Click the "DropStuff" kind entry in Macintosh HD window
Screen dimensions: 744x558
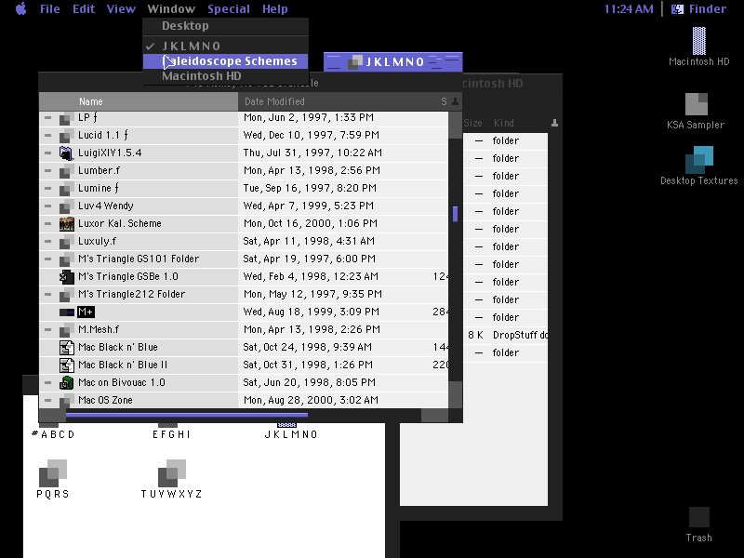(x=520, y=335)
